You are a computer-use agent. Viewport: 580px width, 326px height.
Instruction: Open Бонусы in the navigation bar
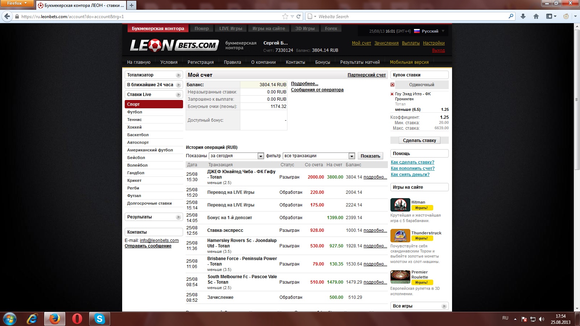(x=323, y=62)
